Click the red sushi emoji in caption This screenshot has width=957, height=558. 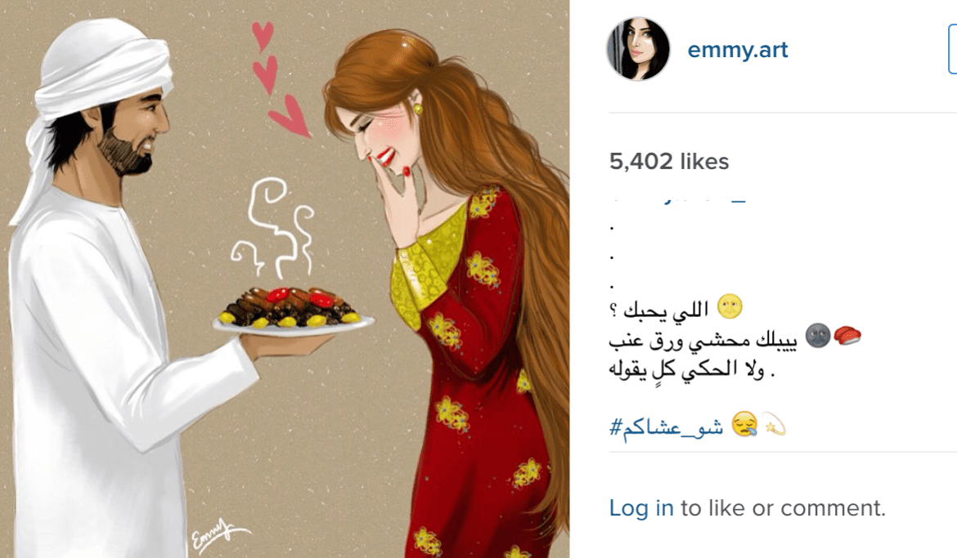[x=847, y=336]
